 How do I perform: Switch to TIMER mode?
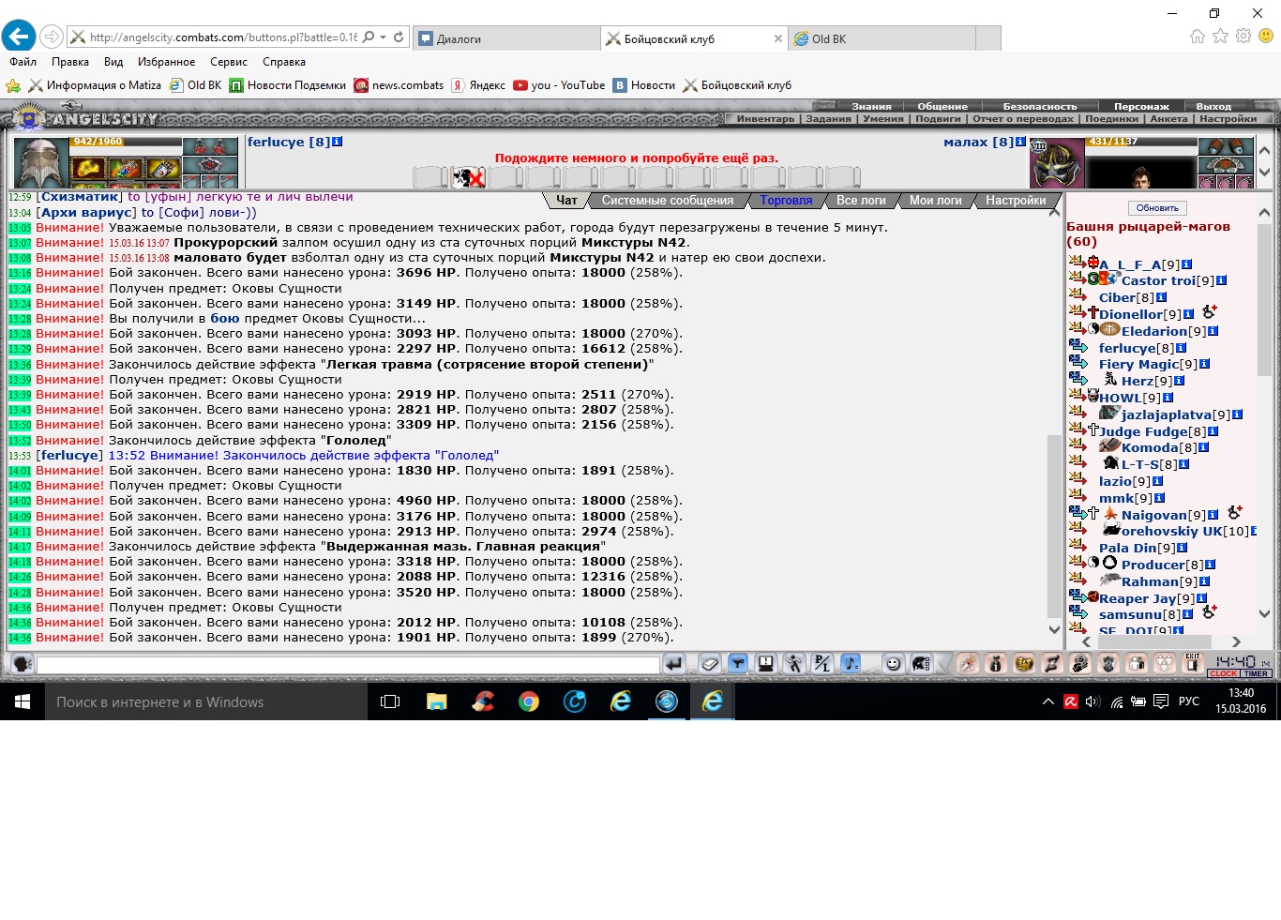point(1256,673)
